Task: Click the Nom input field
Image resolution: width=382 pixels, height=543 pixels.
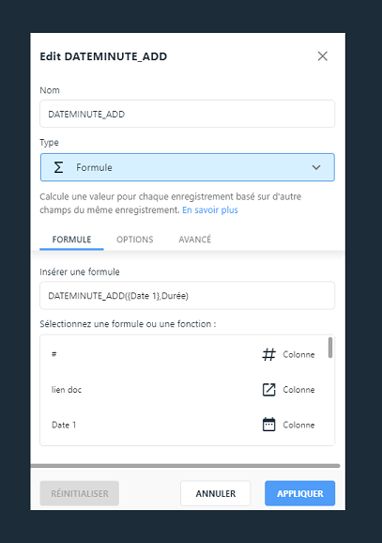Action: tap(187, 114)
